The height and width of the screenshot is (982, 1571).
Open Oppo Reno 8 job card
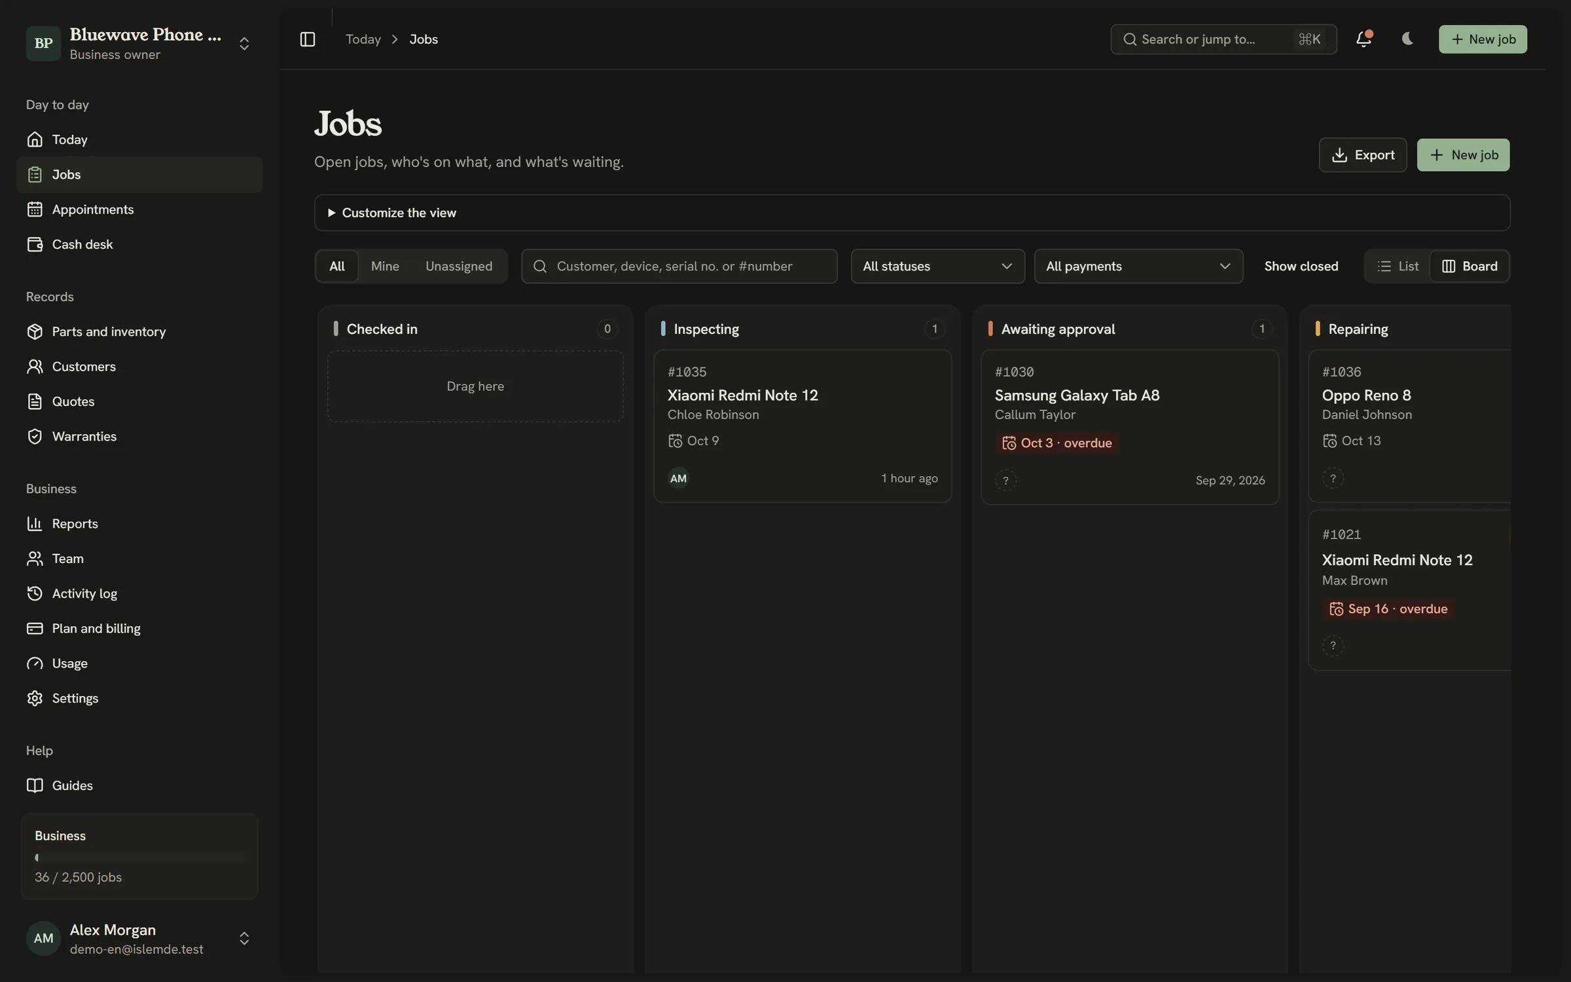(1410, 426)
